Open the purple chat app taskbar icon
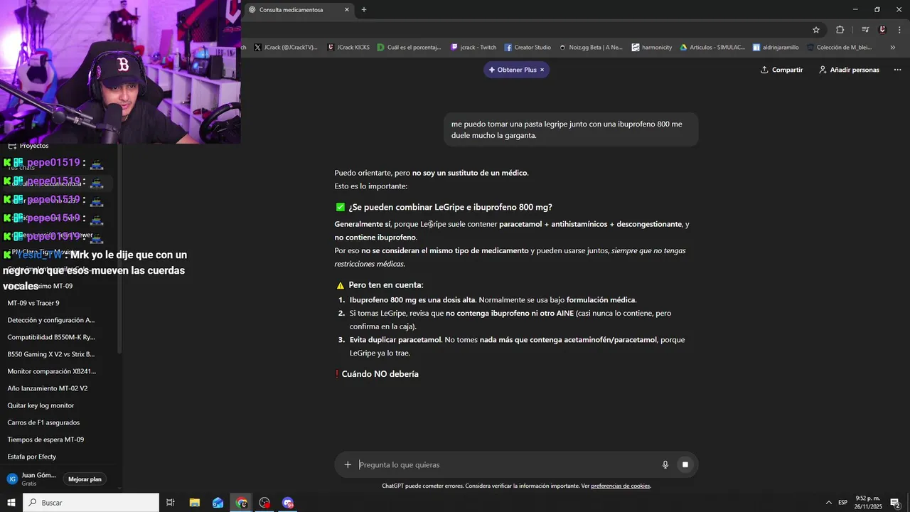Image resolution: width=910 pixels, height=512 pixels. 288,503
